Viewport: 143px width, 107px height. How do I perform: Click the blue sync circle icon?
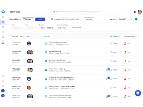click(x=3, y=96)
